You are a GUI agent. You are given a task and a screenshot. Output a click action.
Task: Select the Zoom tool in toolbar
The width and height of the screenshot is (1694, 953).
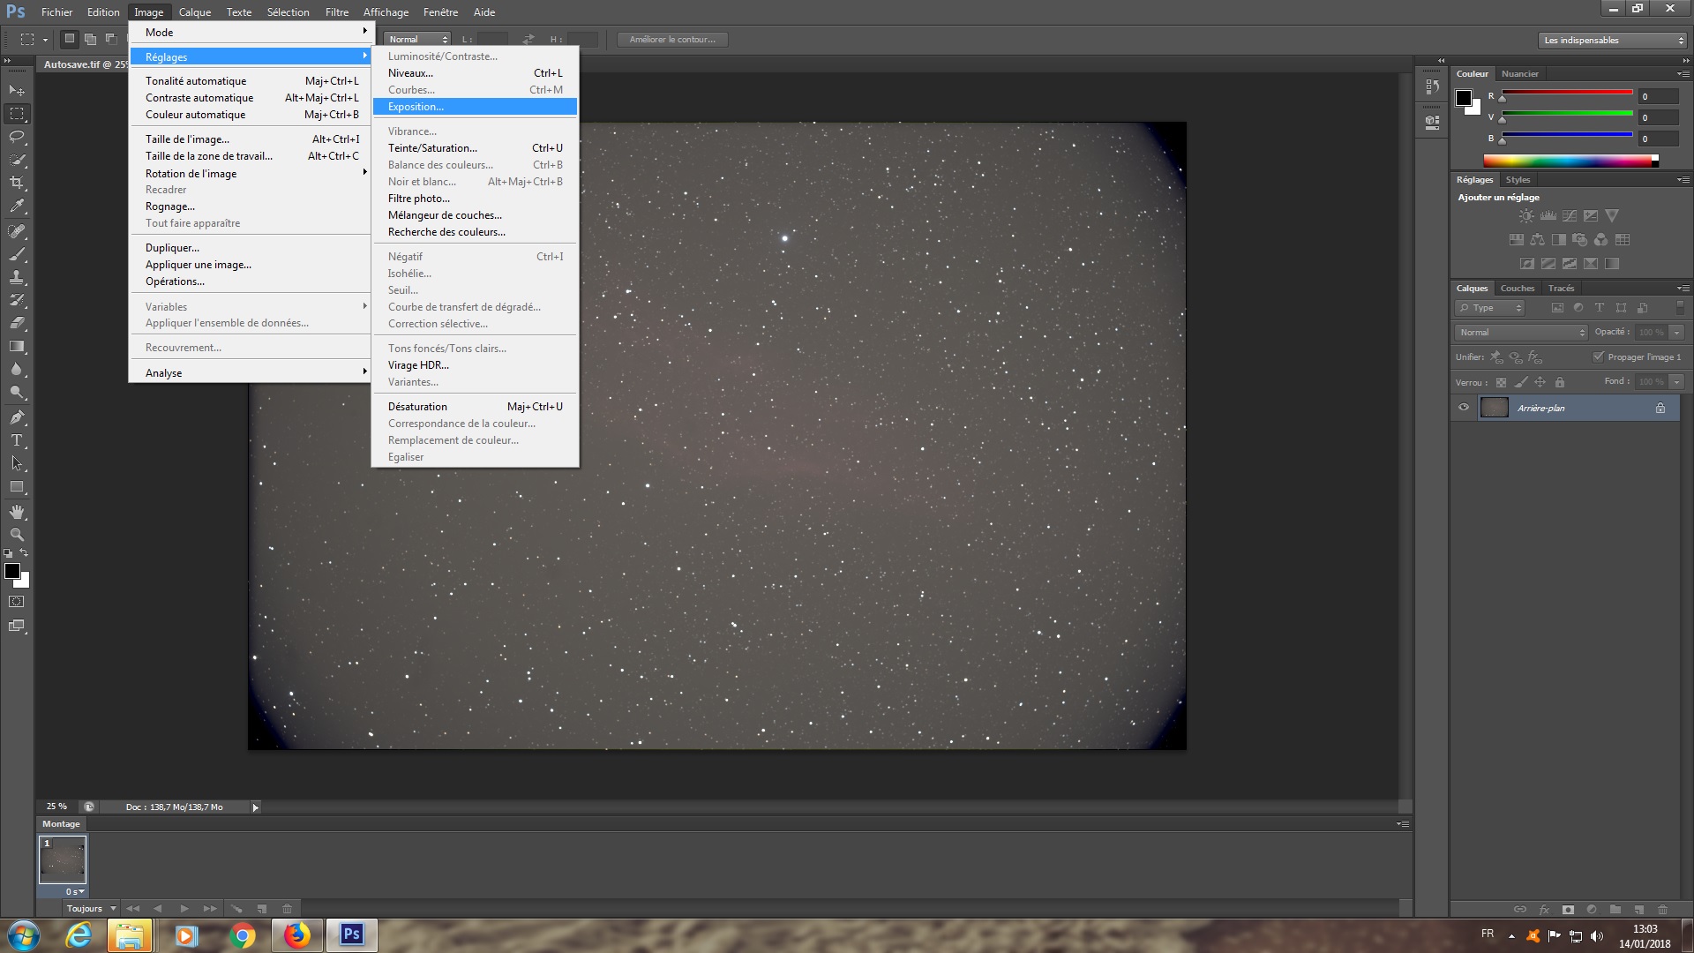coord(17,535)
